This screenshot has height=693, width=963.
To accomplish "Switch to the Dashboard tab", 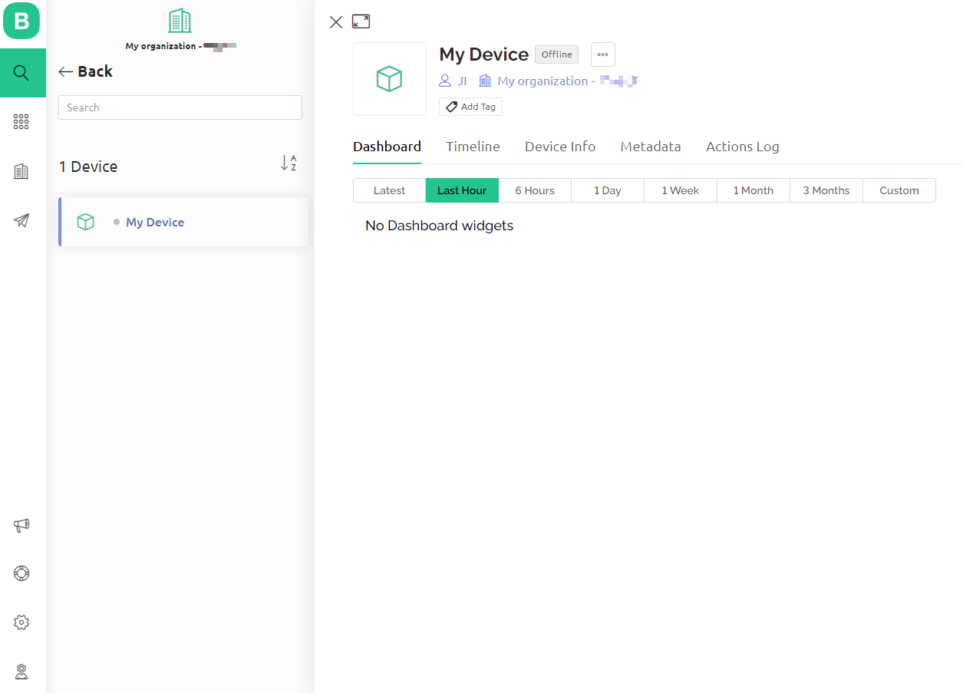I will coord(387,147).
